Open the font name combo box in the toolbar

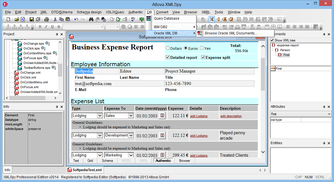[83, 27]
